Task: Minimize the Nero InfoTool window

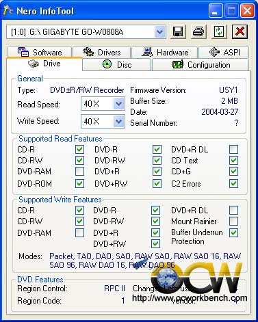Action: tap(216, 11)
